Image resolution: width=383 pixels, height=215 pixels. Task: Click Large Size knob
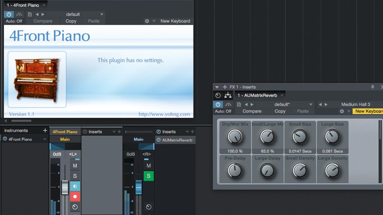332,137
